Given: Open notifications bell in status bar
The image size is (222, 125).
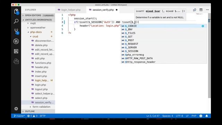Looking at the screenshot, I should (x=207, y=116).
